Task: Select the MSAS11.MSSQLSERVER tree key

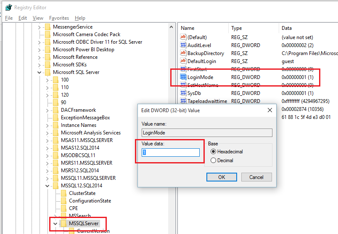Action: point(87,140)
